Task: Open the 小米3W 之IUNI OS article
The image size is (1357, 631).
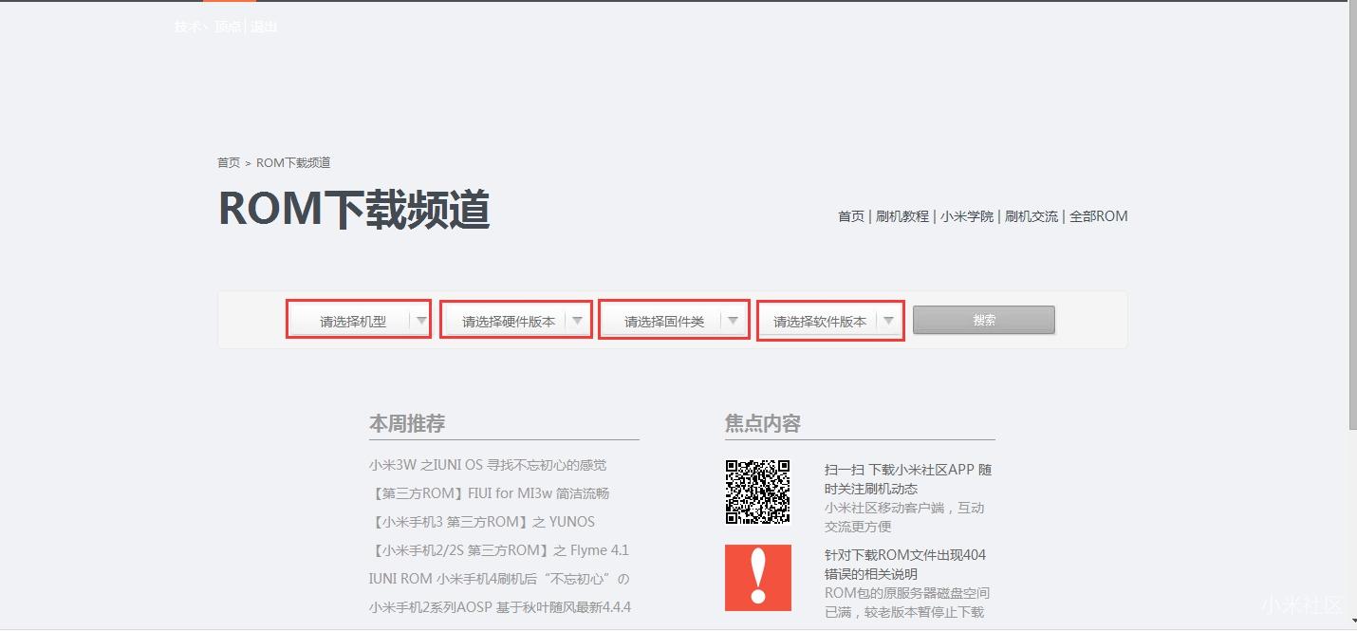Action: tap(489, 465)
